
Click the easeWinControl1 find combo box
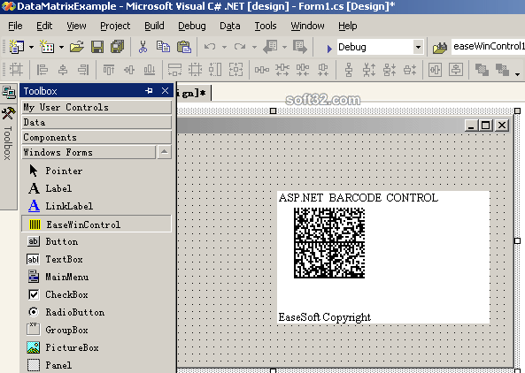tap(488, 47)
